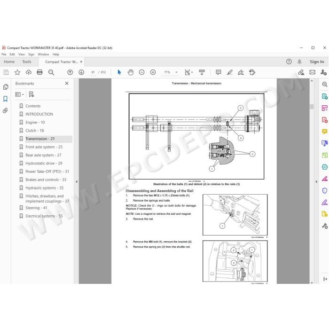Go to next page arrow
The height and width of the screenshot is (329, 329).
click(81, 72)
